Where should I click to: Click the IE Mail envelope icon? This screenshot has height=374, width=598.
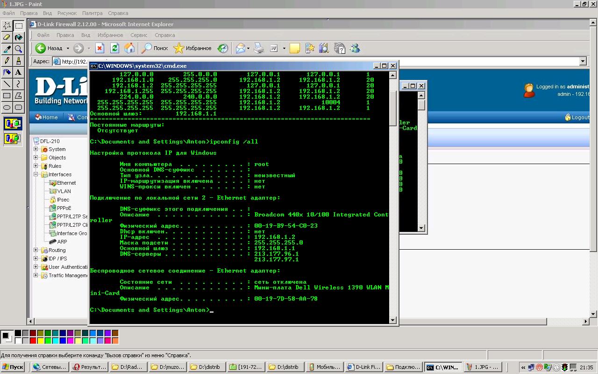pyautogui.click(x=241, y=48)
